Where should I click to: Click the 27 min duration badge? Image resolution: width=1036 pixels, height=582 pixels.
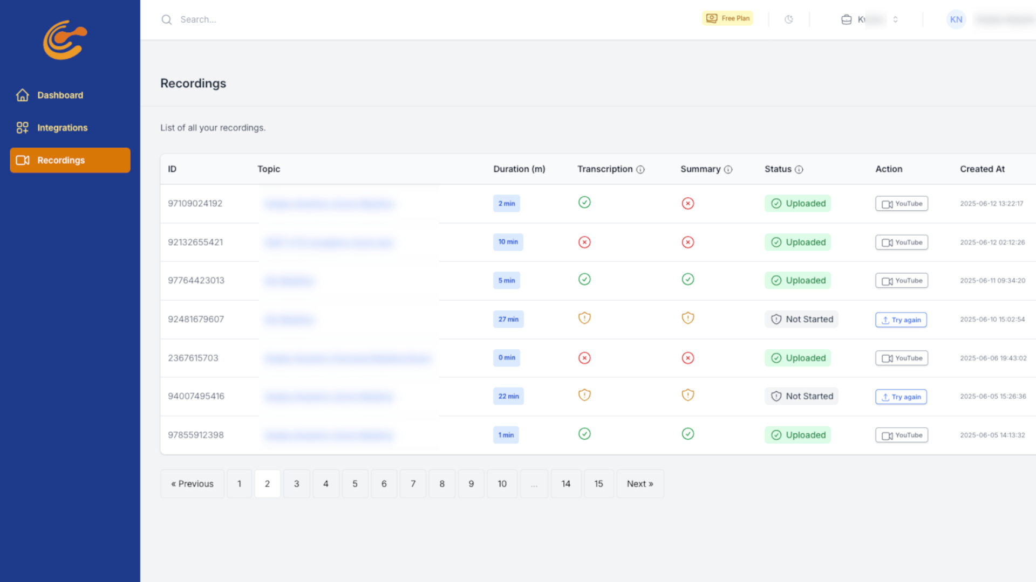508,319
